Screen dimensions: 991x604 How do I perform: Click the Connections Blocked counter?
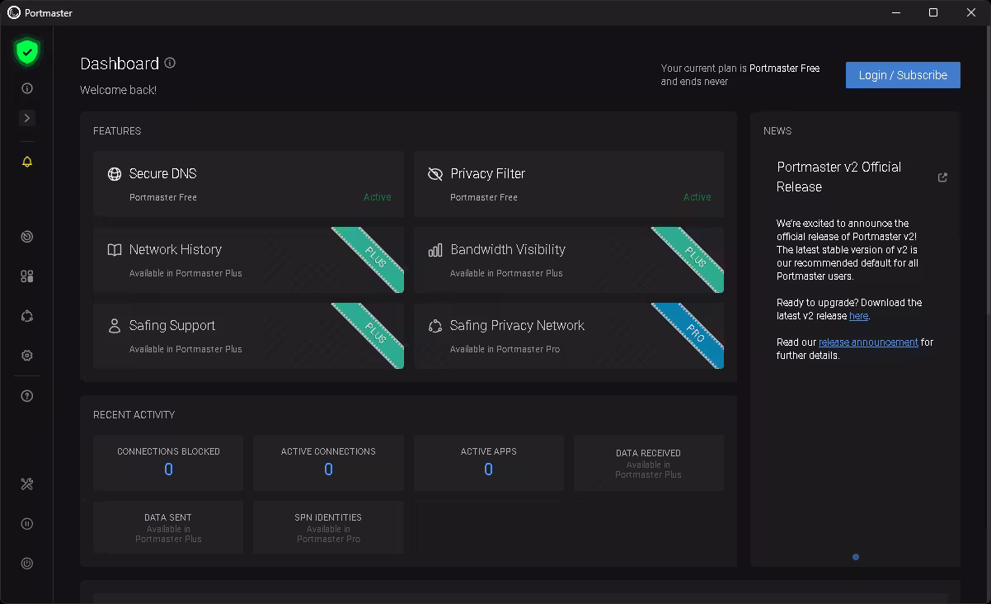[168, 463]
